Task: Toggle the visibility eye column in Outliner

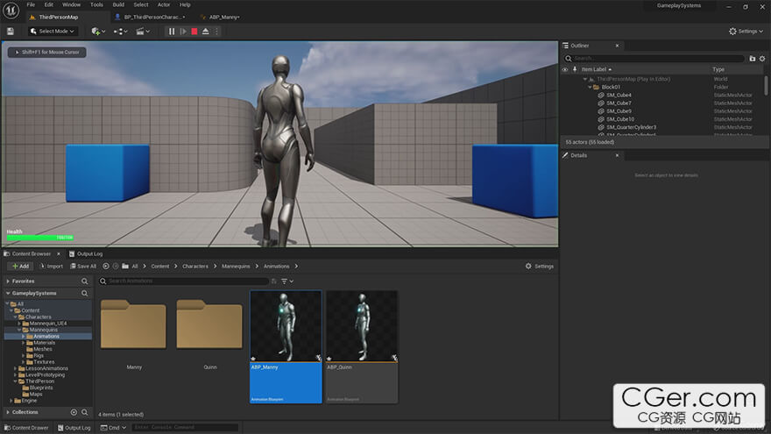Action: coord(565,69)
